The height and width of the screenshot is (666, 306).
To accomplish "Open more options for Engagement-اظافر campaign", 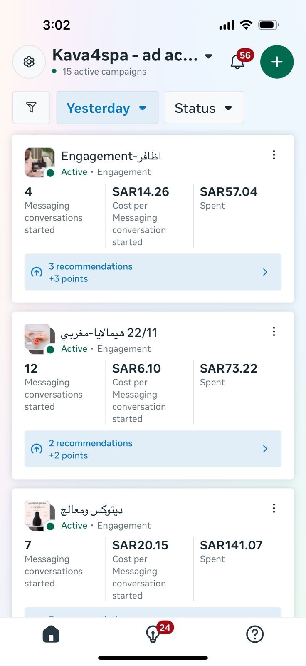I will tap(274, 155).
